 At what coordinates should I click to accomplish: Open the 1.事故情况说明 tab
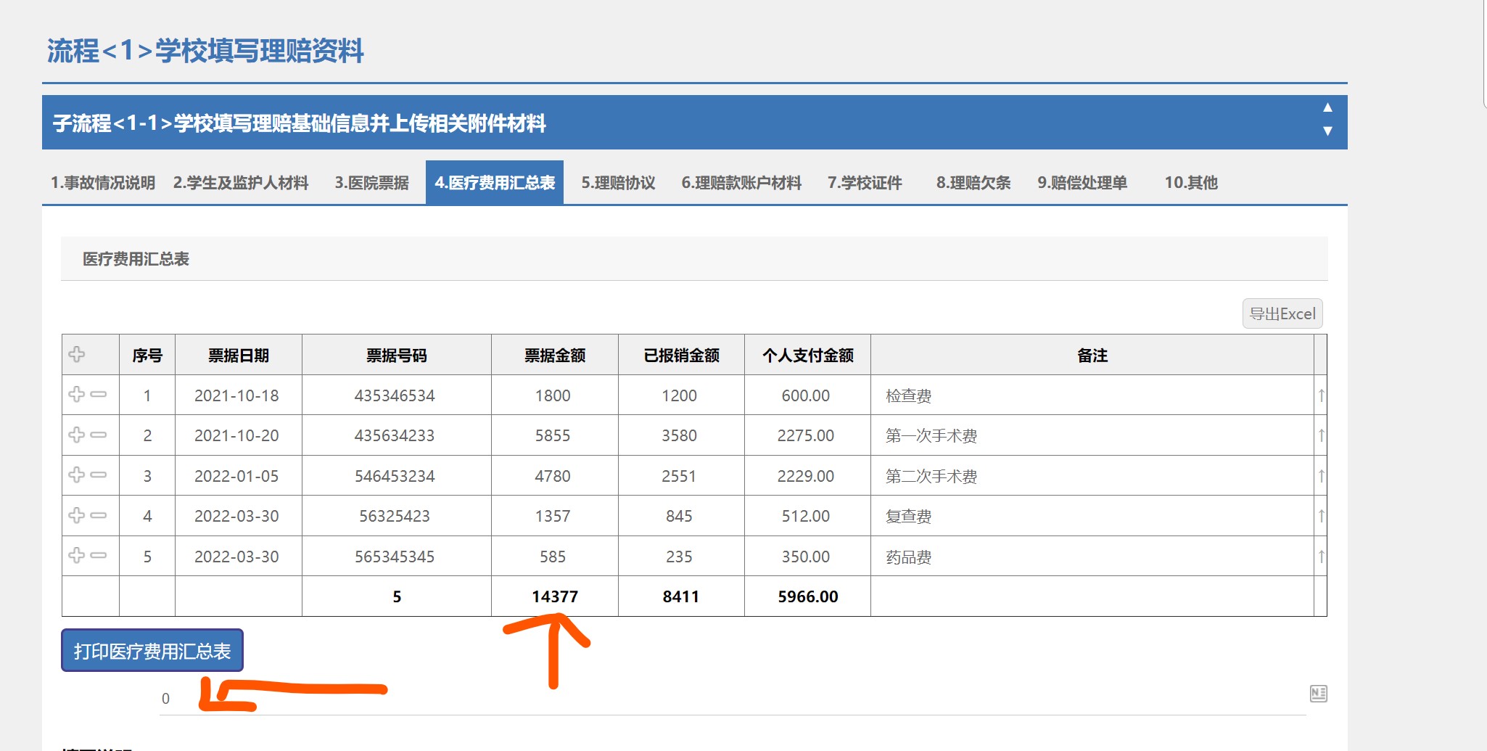[x=103, y=183]
